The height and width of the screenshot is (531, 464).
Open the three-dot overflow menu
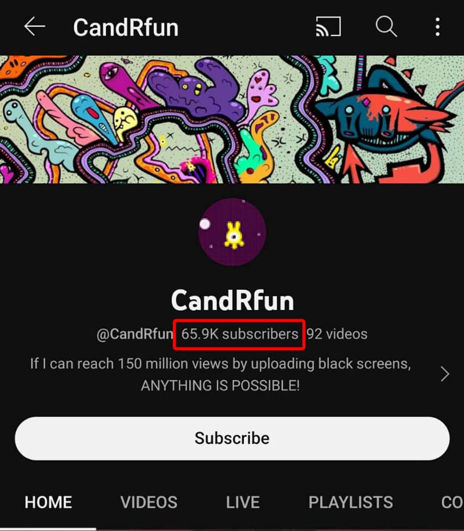pyautogui.click(x=438, y=27)
